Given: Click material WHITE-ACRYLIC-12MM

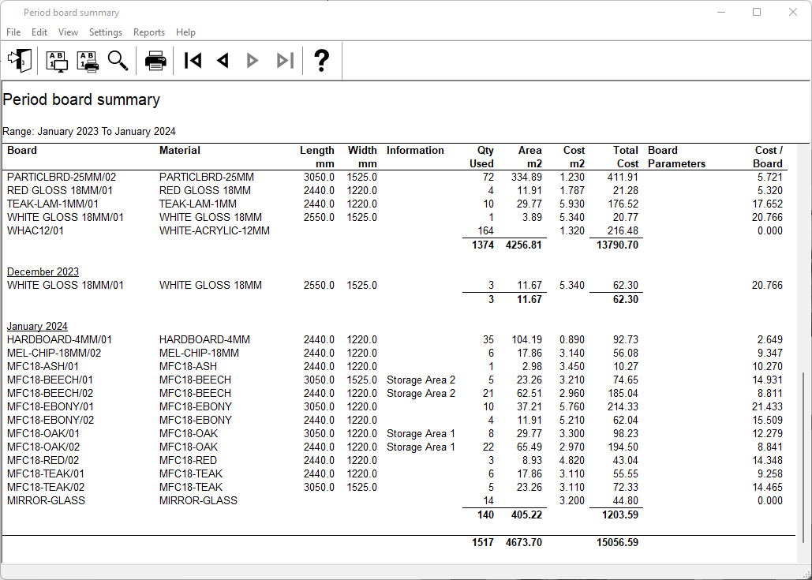Looking at the screenshot, I should (215, 231).
